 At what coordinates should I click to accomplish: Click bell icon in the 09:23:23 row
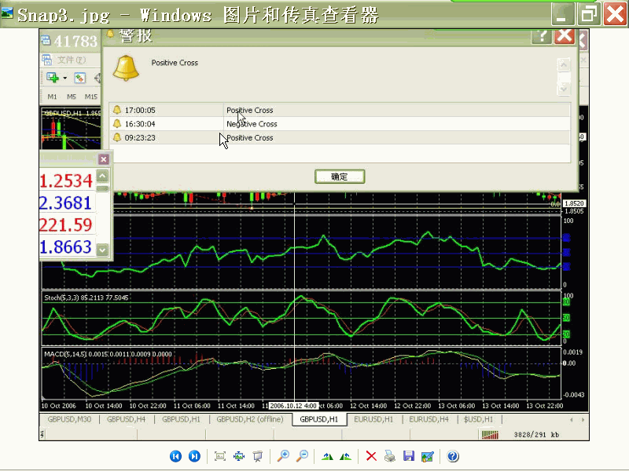tap(116, 137)
